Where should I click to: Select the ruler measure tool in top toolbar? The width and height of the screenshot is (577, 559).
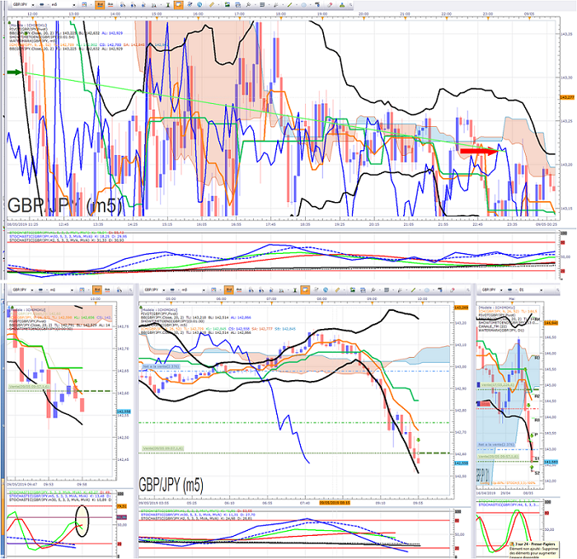[x=212, y=5]
